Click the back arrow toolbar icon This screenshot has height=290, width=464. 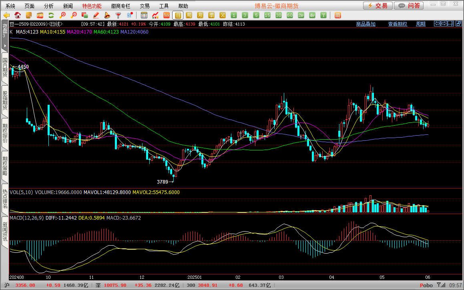tap(6, 15)
